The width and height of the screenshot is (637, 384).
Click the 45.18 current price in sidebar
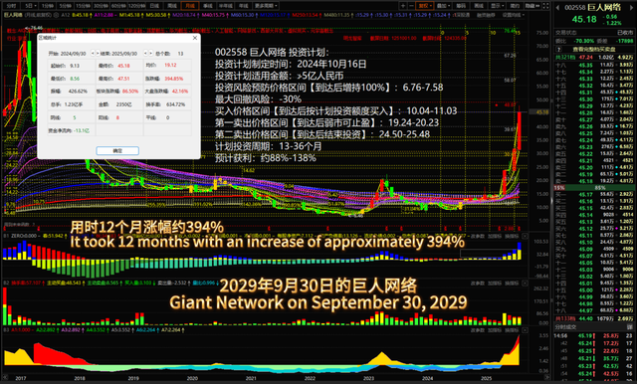[x=584, y=19]
